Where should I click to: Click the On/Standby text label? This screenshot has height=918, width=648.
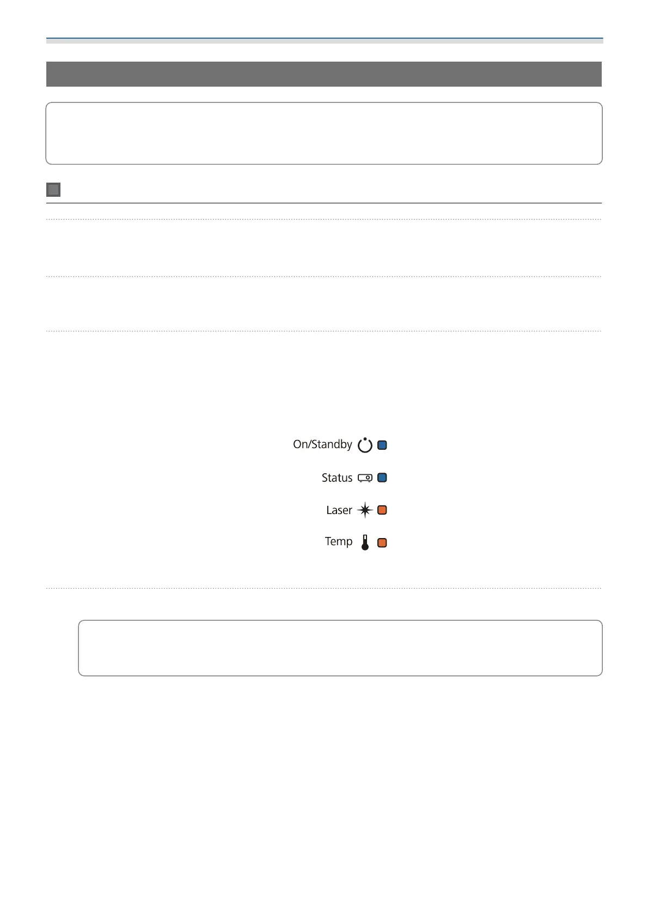click(x=322, y=444)
